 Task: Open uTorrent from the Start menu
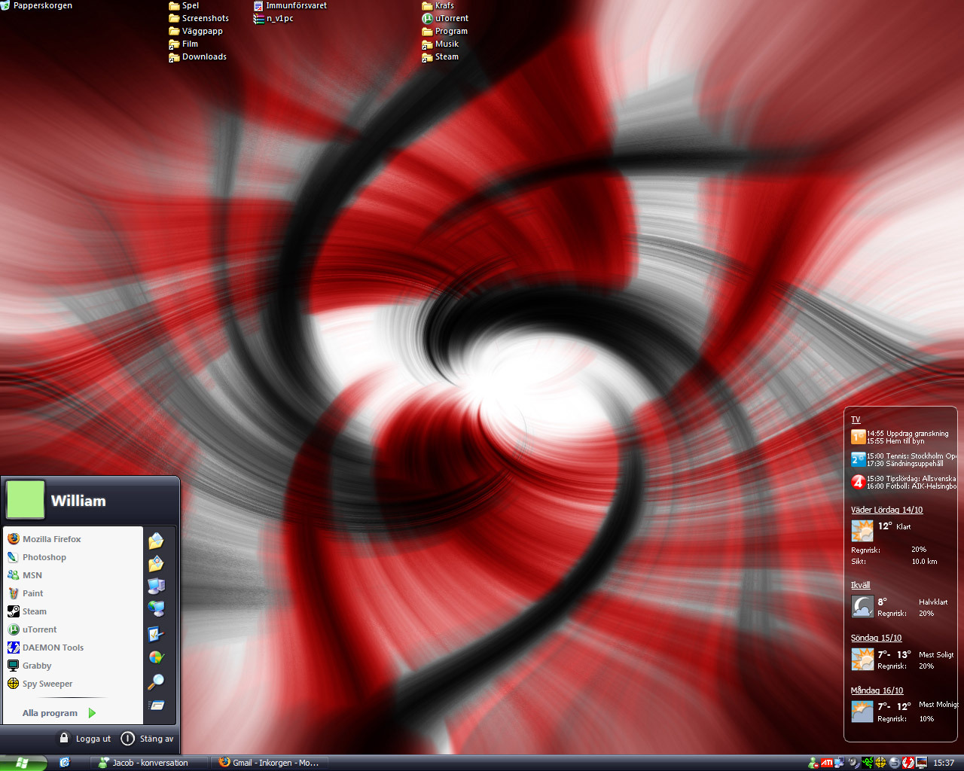(73, 629)
